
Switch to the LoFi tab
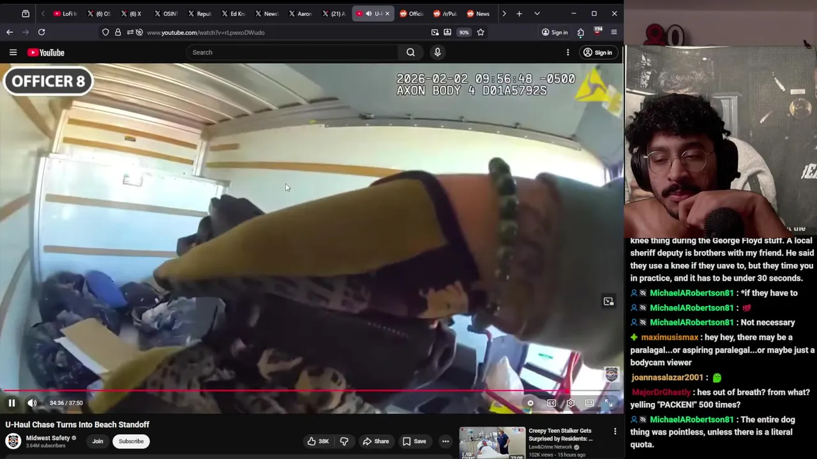click(64, 13)
